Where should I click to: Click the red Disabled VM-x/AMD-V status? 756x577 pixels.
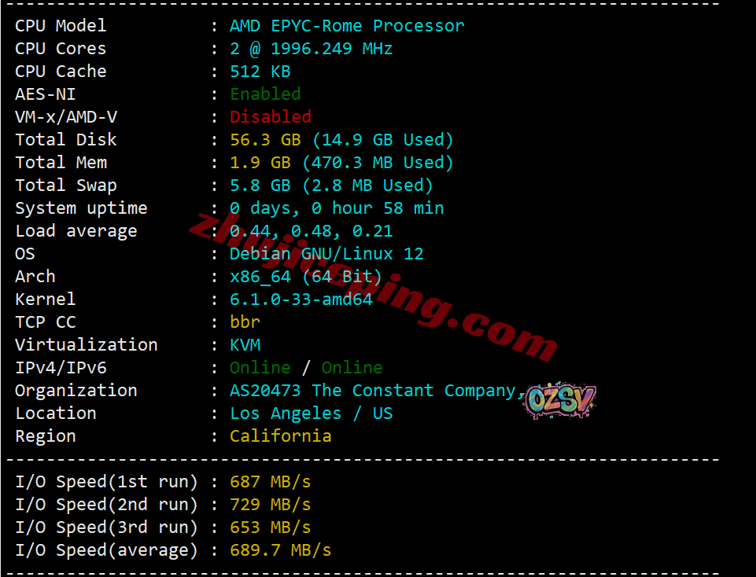pos(271,116)
